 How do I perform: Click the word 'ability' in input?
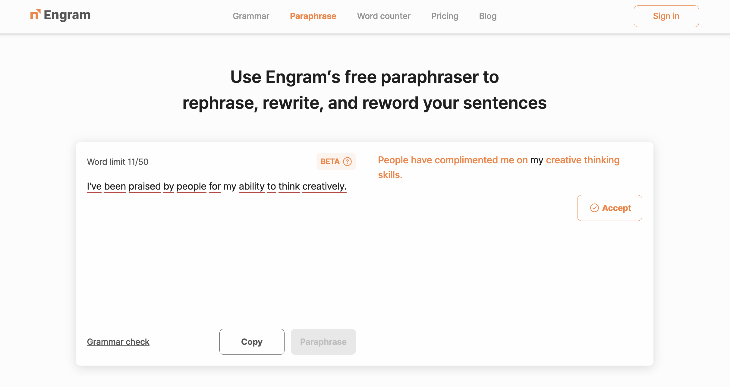coord(252,186)
